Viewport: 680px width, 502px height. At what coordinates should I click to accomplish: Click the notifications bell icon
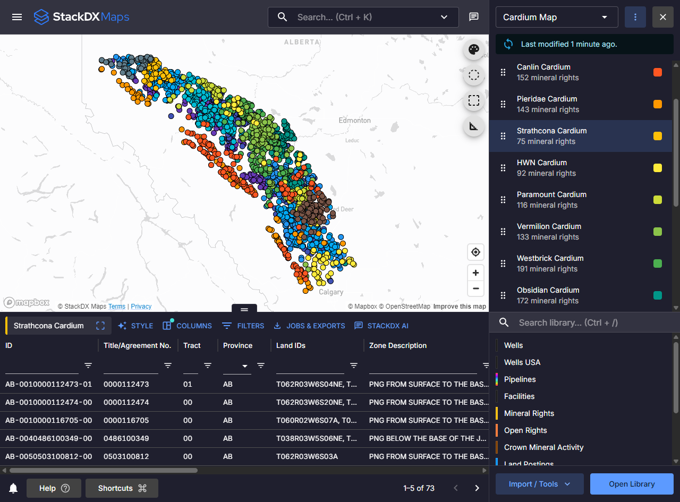13,488
